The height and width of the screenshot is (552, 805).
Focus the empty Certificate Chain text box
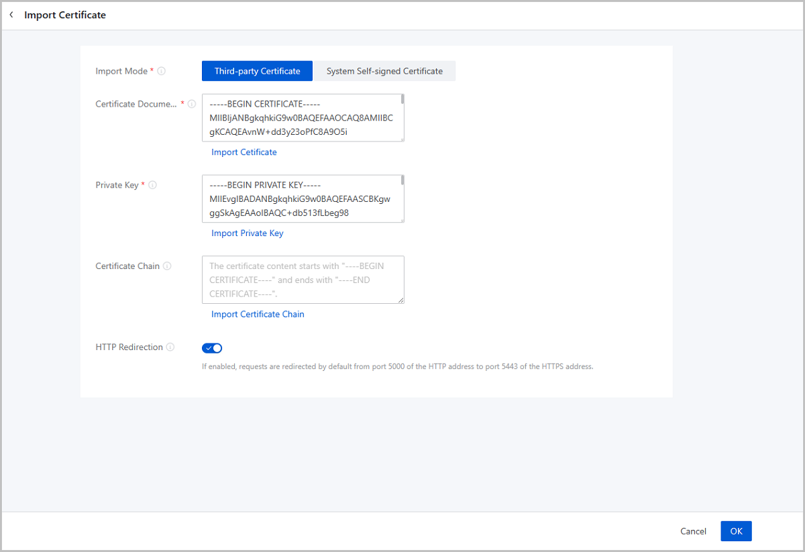(302, 280)
